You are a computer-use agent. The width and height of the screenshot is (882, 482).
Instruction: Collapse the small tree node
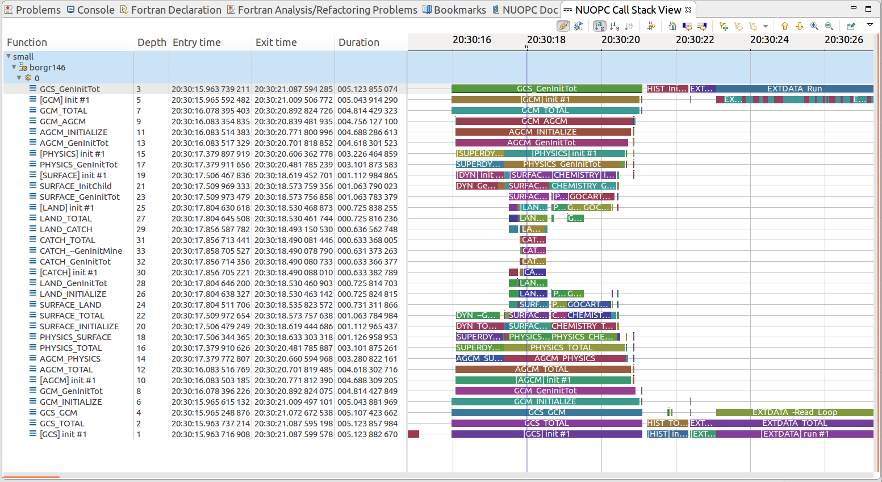(8, 56)
